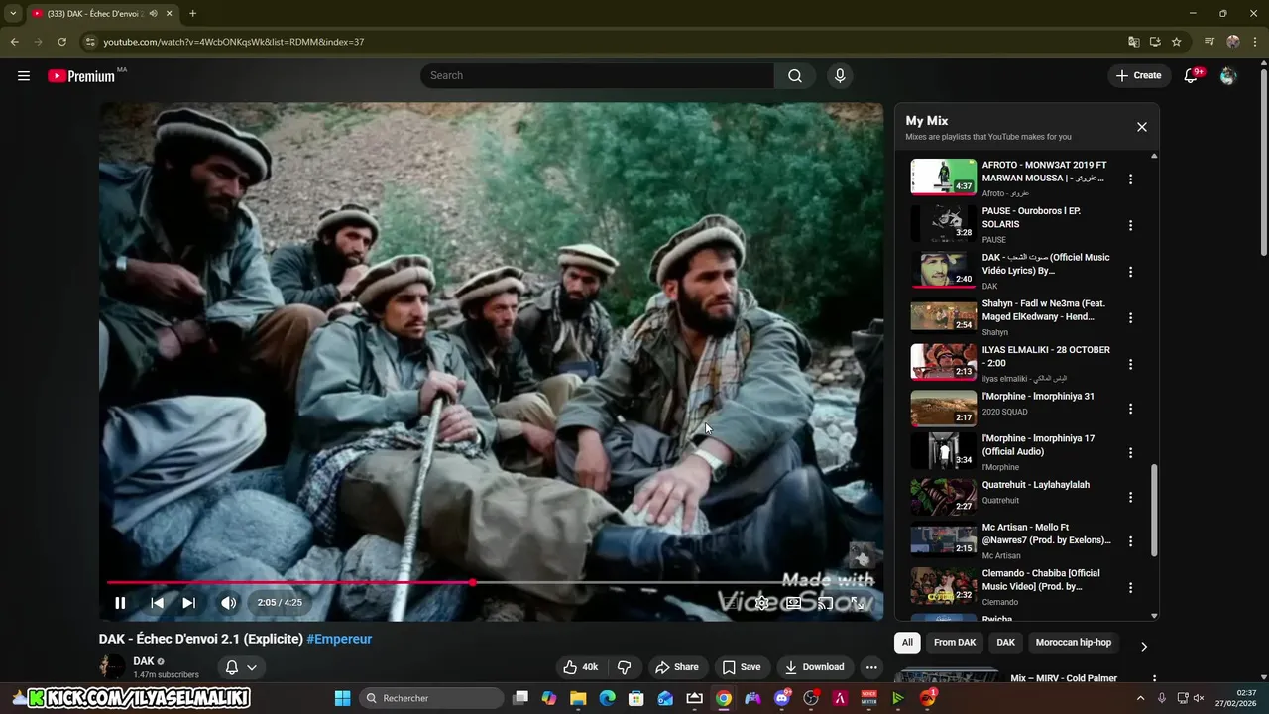Open File Explorer from the taskbar
The height and width of the screenshot is (714, 1269).
[578, 698]
